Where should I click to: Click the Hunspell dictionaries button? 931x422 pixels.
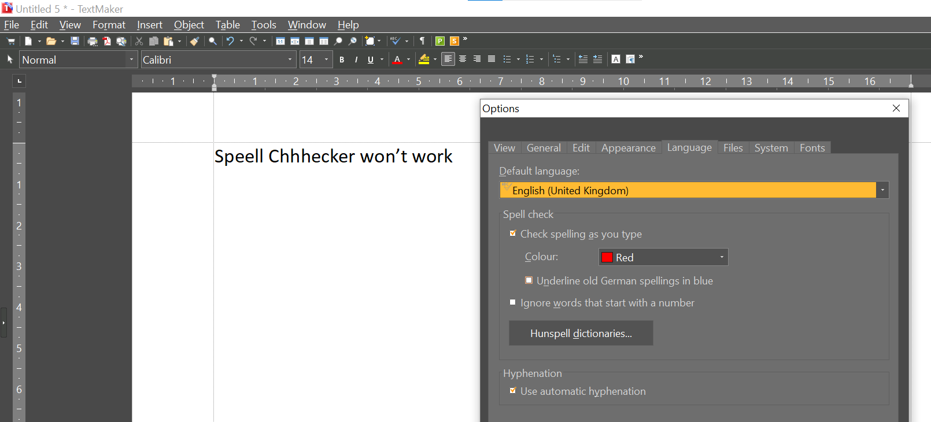[581, 334]
